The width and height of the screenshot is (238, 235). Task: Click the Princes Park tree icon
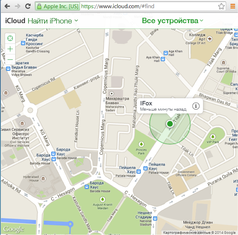pos(141,144)
